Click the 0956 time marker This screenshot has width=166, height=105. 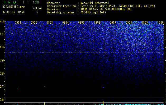click(x=97, y=23)
